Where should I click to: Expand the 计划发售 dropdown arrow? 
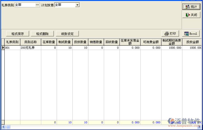77,5
